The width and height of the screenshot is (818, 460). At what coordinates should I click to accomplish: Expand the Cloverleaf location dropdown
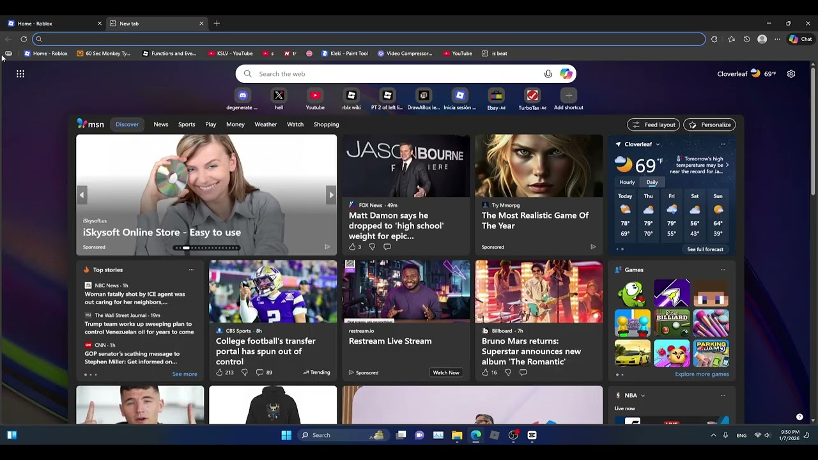[657, 144]
